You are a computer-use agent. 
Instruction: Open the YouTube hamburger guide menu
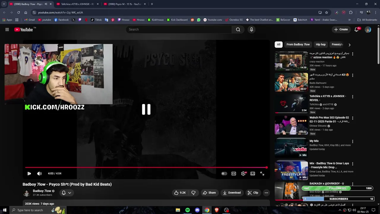click(7, 29)
